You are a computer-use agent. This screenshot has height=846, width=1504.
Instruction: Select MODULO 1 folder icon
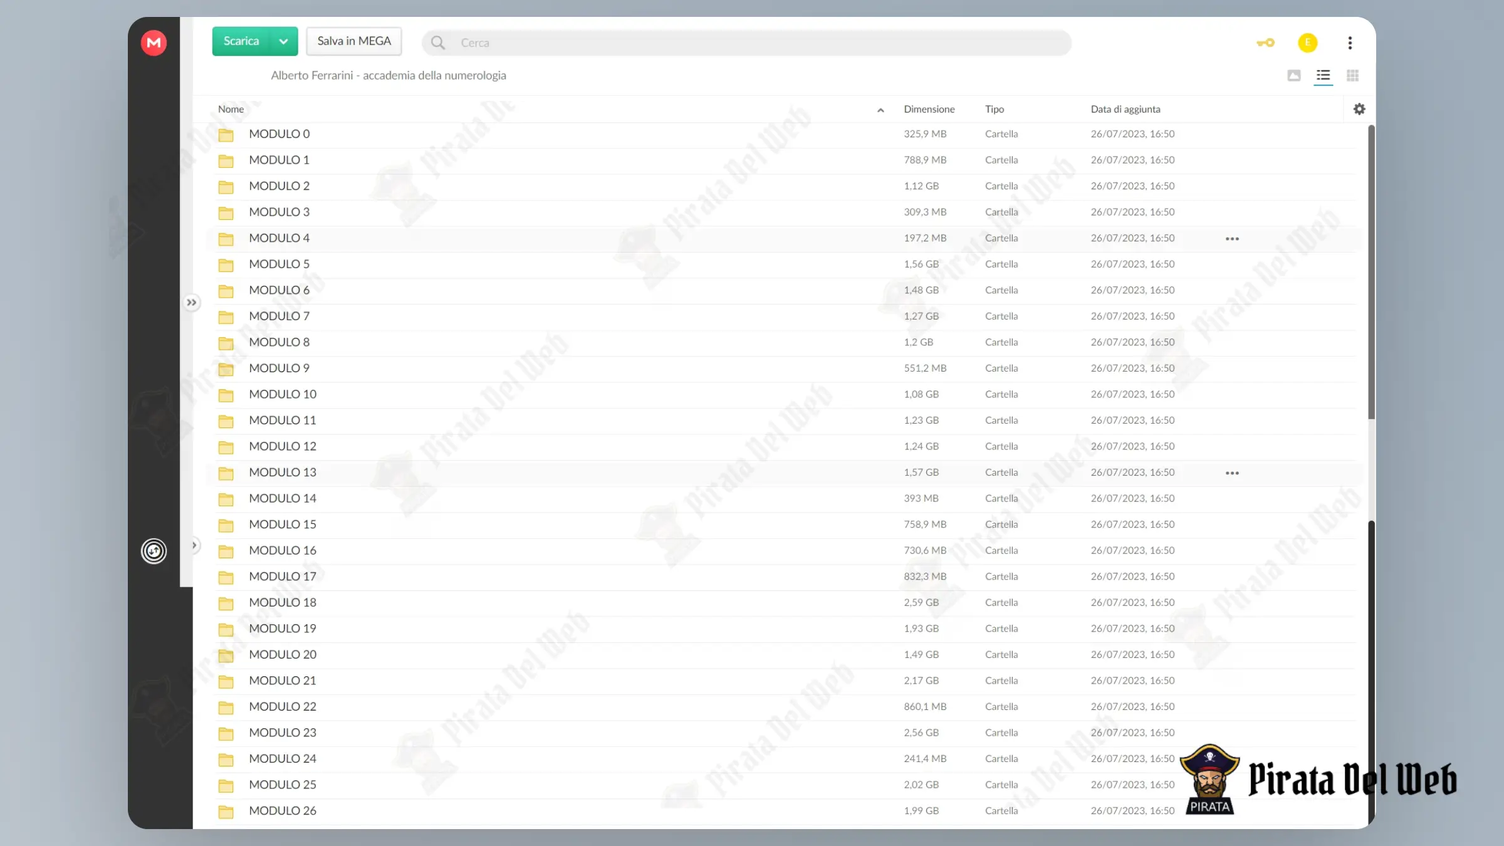[226, 161]
